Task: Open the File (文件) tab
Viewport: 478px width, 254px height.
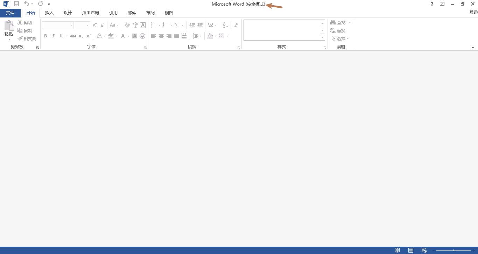Action: pyautogui.click(x=10, y=13)
